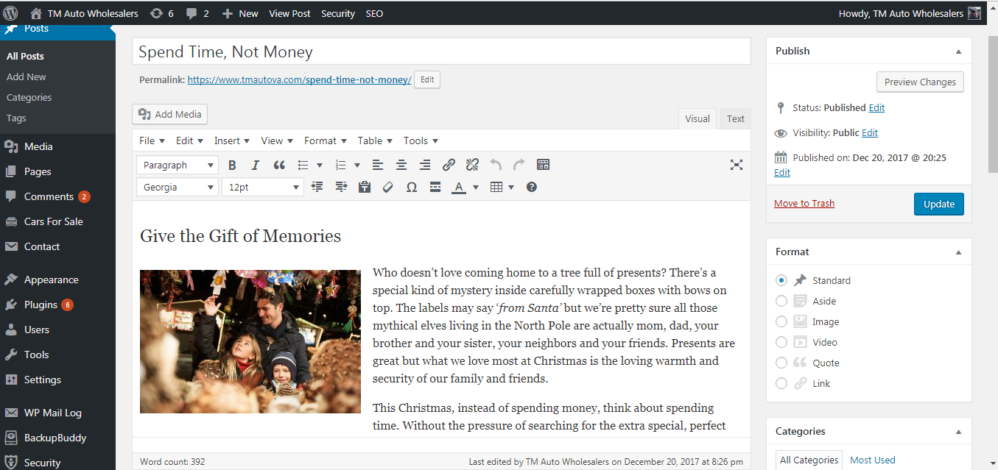The image size is (998, 470).
Task: Click the Add Media button
Action: [170, 114]
